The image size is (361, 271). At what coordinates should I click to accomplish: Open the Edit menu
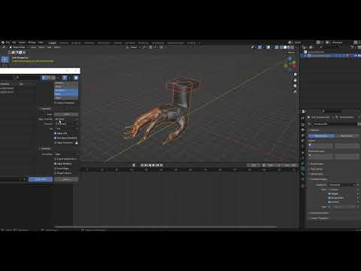click(14, 42)
